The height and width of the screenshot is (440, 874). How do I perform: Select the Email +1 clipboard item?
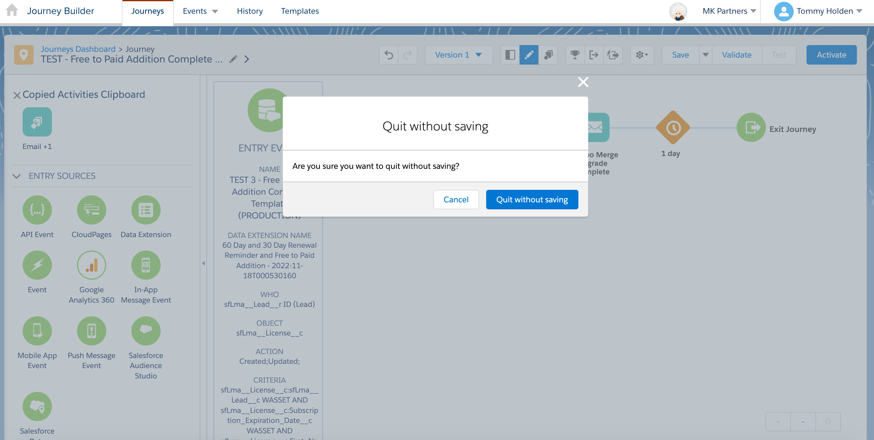pos(37,129)
